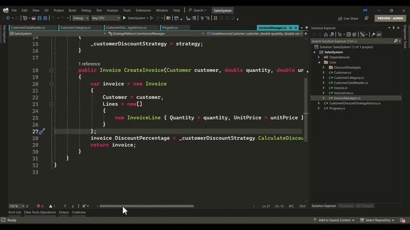Open StrategyPattern.Core.InvoiceManager type dropdown
The image size is (410, 230).
pyautogui.click(x=156, y=34)
